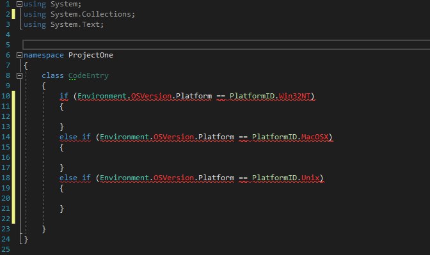
Task: Click 'OSVersion' on line 18
Action: pyautogui.click(x=173, y=178)
